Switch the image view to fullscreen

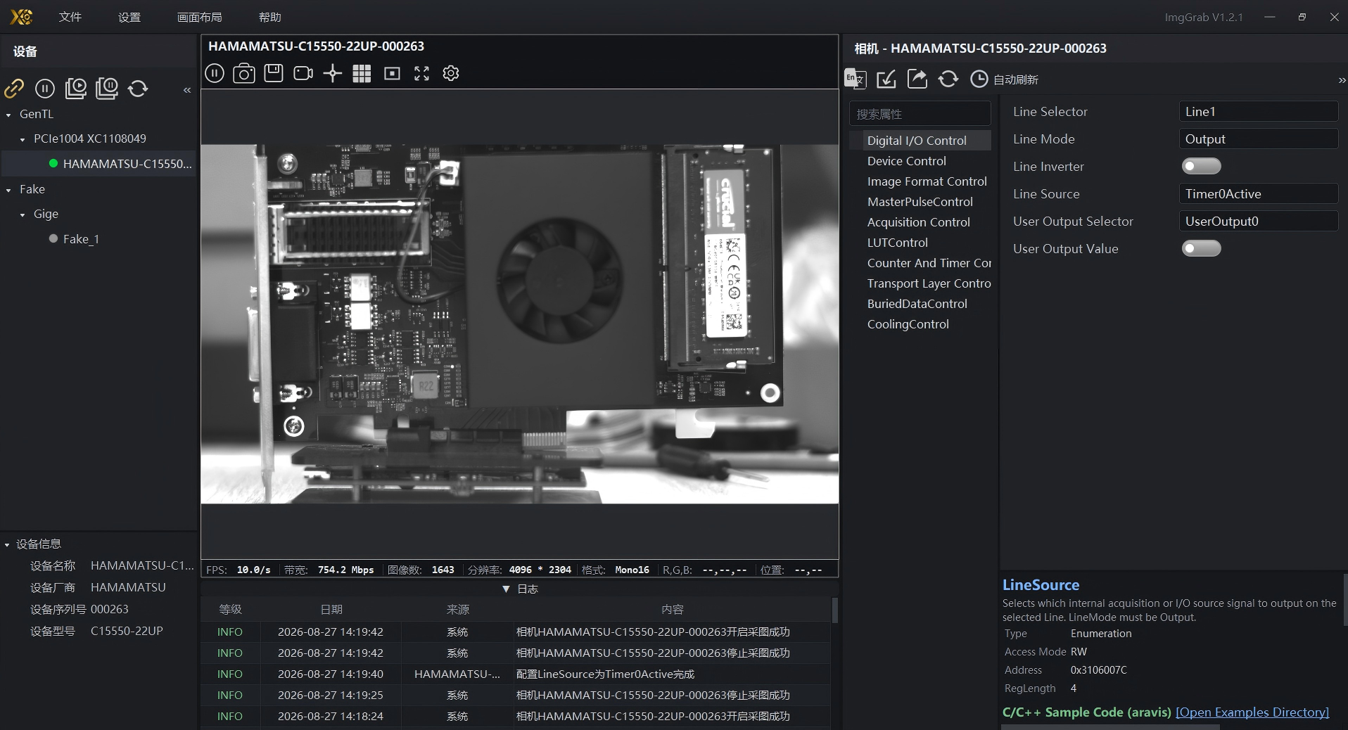point(421,73)
